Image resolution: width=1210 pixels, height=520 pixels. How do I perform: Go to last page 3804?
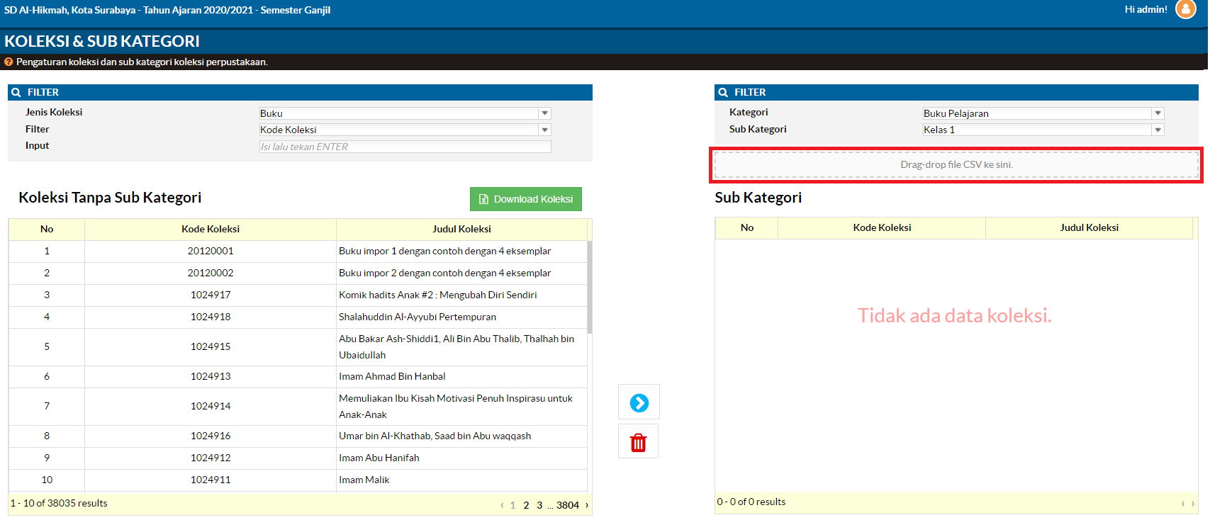coord(568,505)
